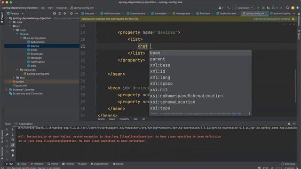301x169 pixels.
Task: Click the Up stack trace arrow
Action: click(x=13, y=130)
